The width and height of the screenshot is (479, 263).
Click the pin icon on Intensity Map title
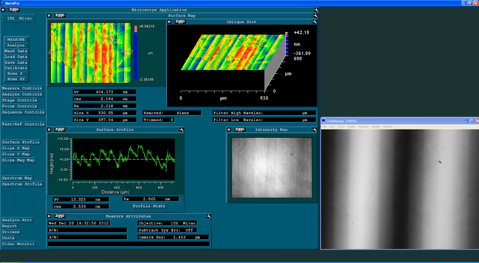click(315, 129)
